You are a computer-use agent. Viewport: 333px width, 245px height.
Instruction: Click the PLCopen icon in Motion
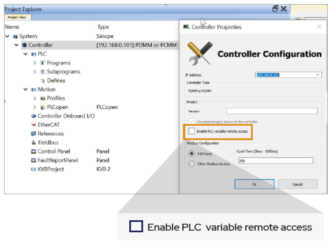pyautogui.click(x=43, y=107)
